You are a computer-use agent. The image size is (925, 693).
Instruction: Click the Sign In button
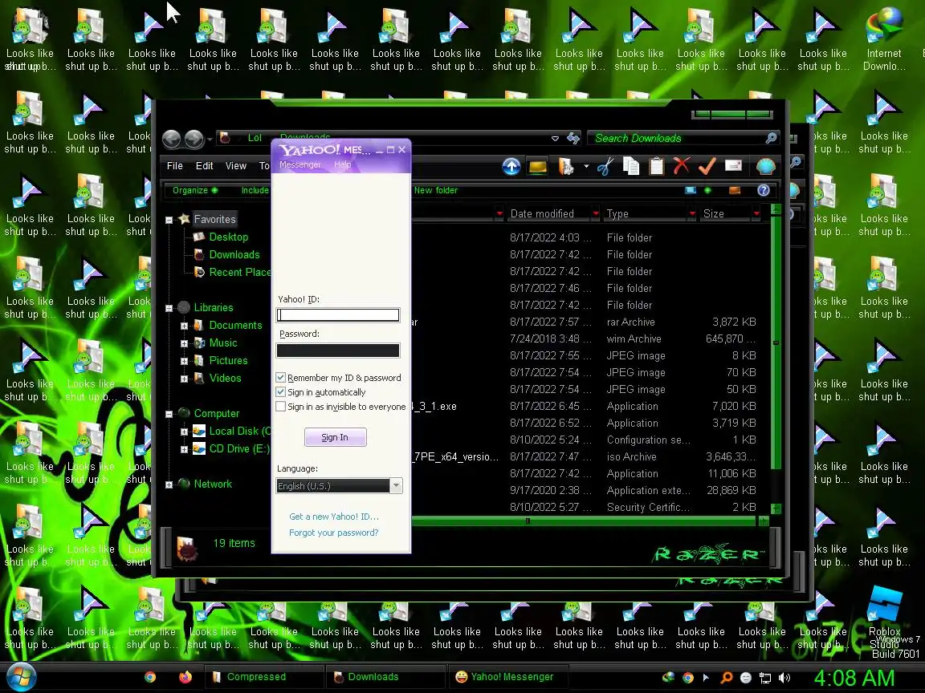coord(335,437)
